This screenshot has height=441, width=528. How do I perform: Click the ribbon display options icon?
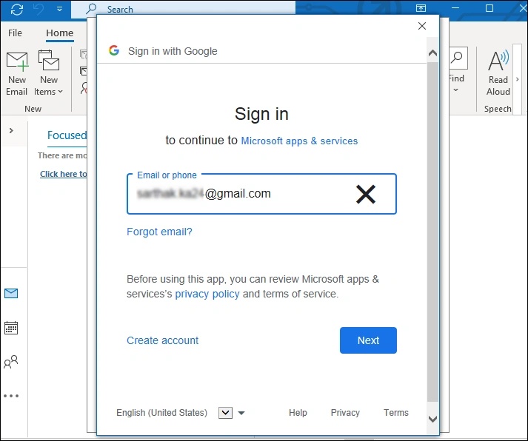(x=421, y=8)
